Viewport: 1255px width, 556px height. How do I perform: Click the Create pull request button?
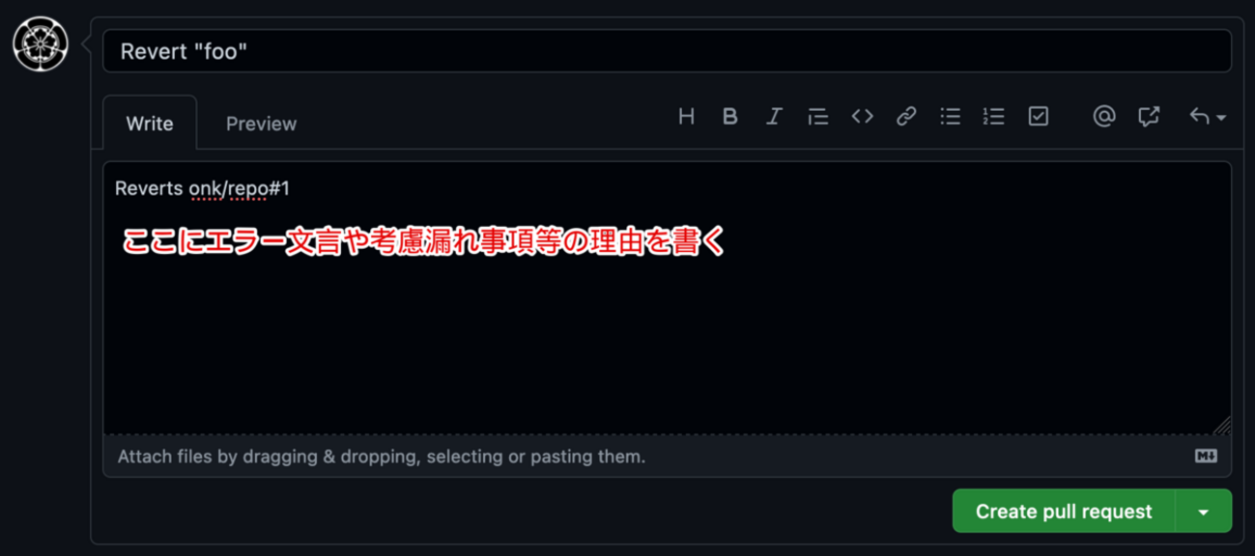(x=1064, y=512)
